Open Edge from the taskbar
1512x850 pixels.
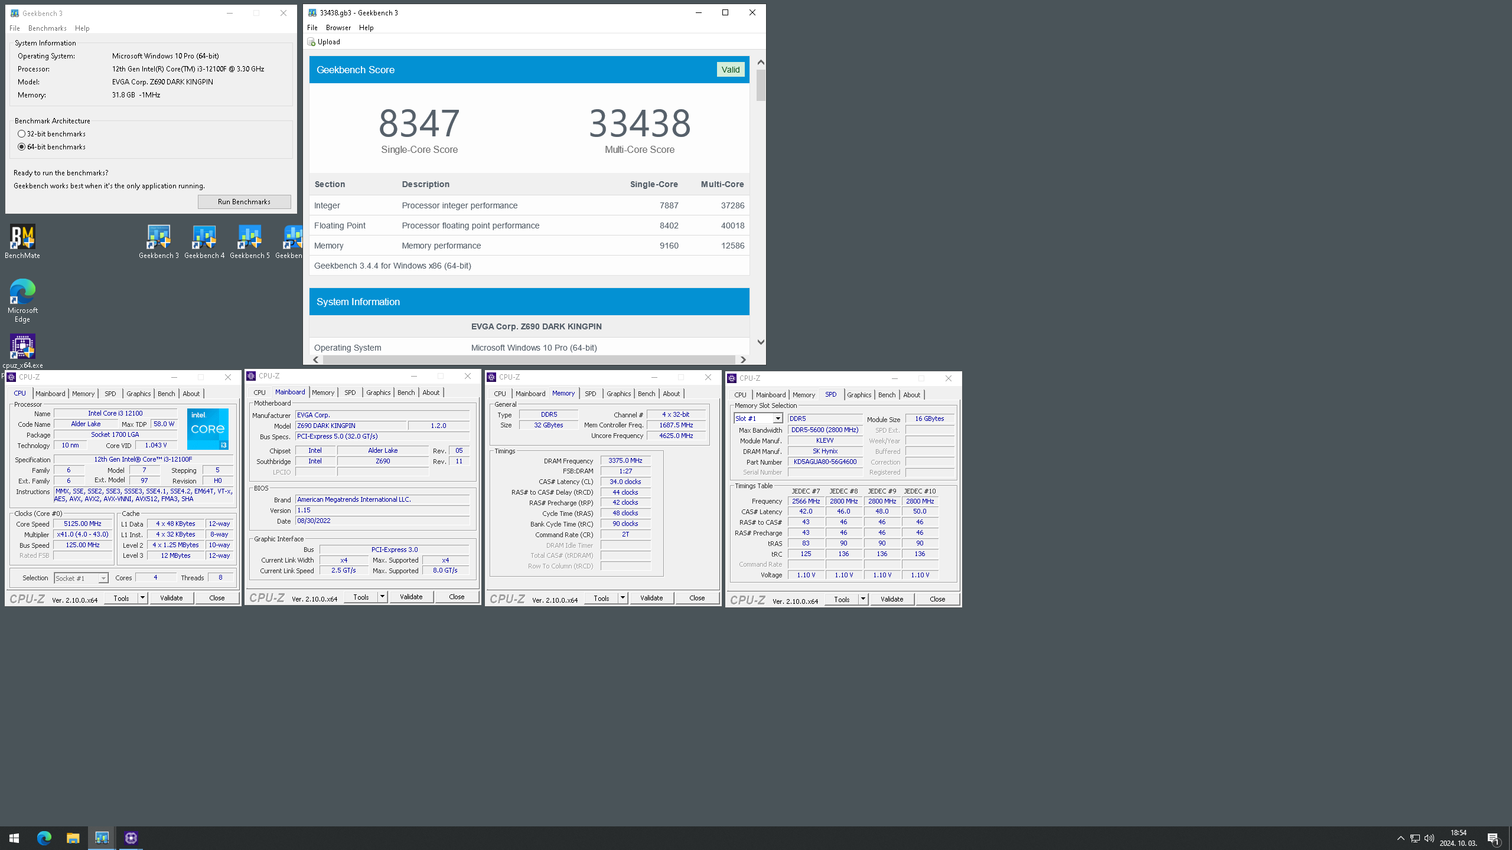(x=44, y=838)
